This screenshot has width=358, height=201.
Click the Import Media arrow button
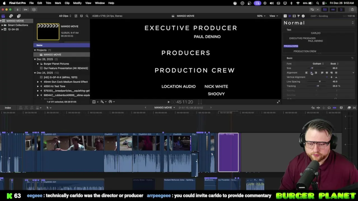click(17, 9)
